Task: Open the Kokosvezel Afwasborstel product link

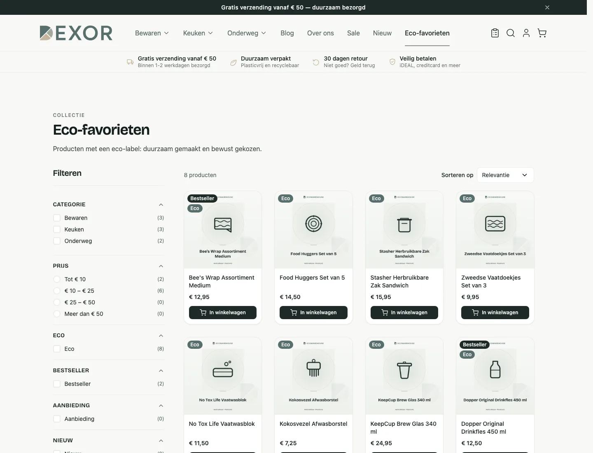Action: point(313,424)
